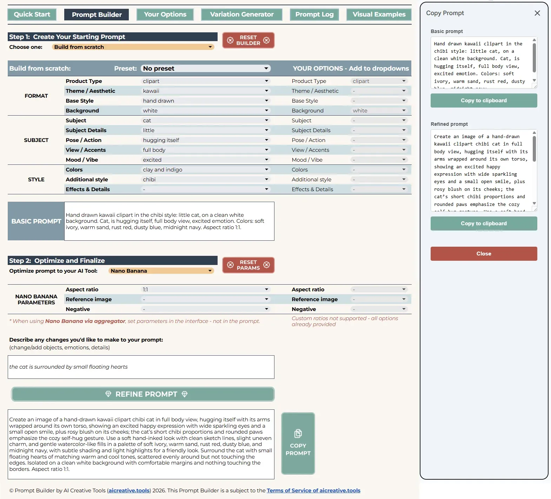Expand the left Reference image parameter dropdown
Viewport: 551px width, 499px height.
tap(206, 299)
